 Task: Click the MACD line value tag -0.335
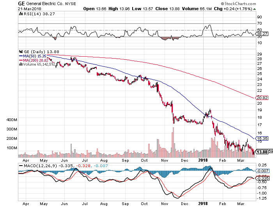coord(262,178)
